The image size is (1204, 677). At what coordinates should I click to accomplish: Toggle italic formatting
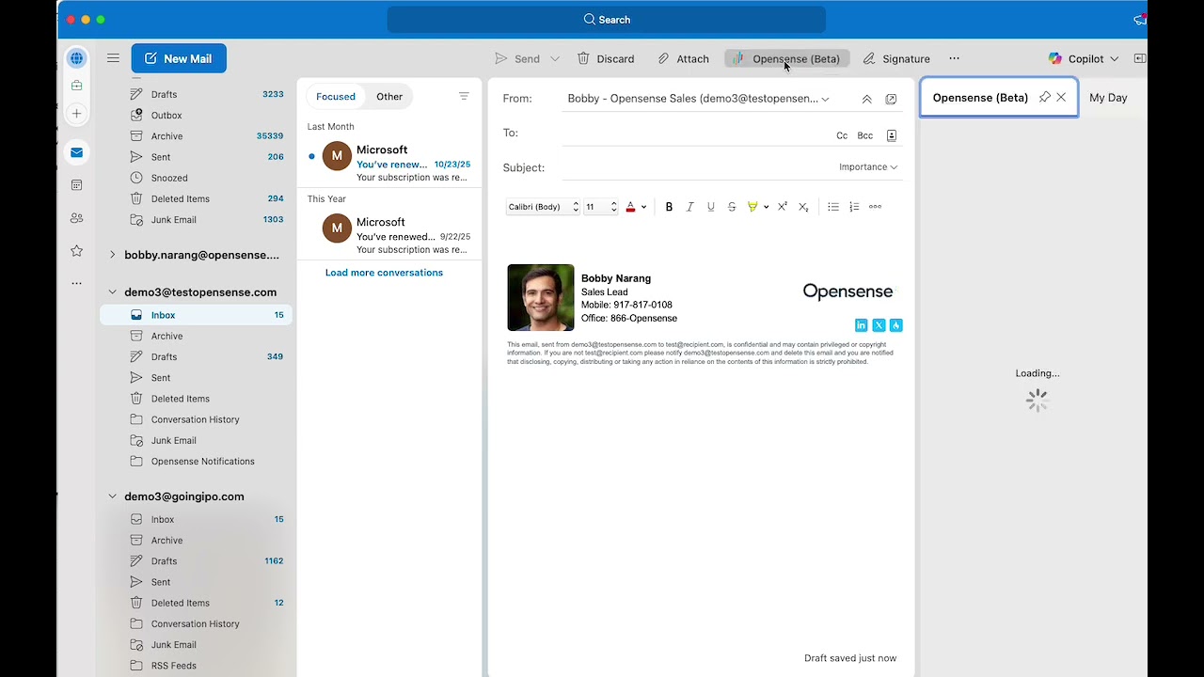[x=689, y=207]
